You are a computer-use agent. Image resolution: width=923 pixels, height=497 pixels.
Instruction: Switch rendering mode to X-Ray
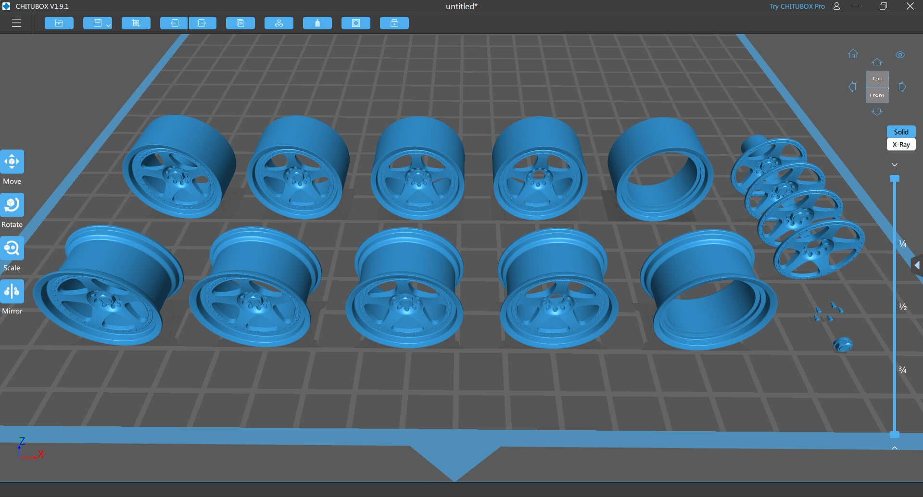pos(901,145)
